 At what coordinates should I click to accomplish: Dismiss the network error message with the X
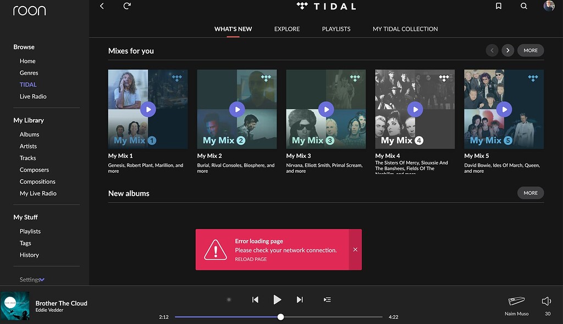tap(355, 249)
